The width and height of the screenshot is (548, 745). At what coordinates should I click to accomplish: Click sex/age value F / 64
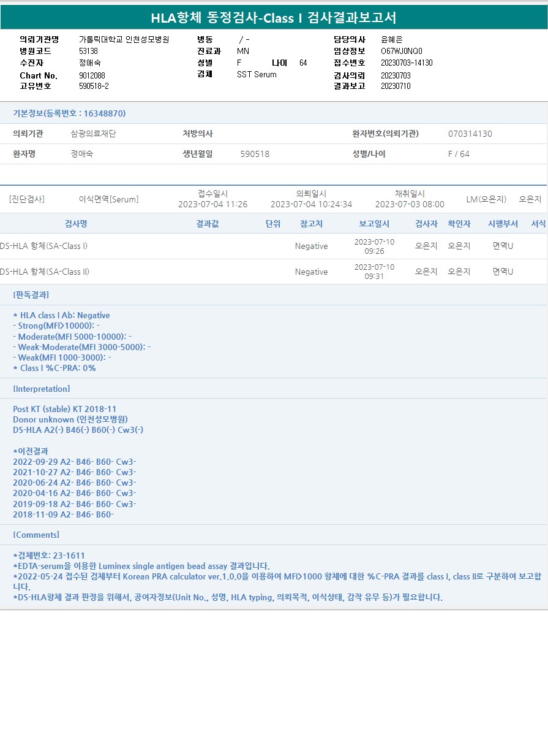(x=459, y=154)
